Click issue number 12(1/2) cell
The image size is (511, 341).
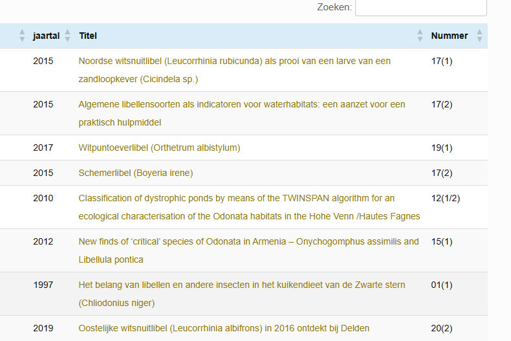click(x=446, y=198)
